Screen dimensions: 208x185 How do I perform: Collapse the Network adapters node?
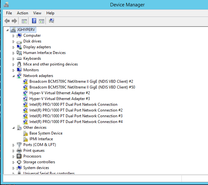coord(13,76)
